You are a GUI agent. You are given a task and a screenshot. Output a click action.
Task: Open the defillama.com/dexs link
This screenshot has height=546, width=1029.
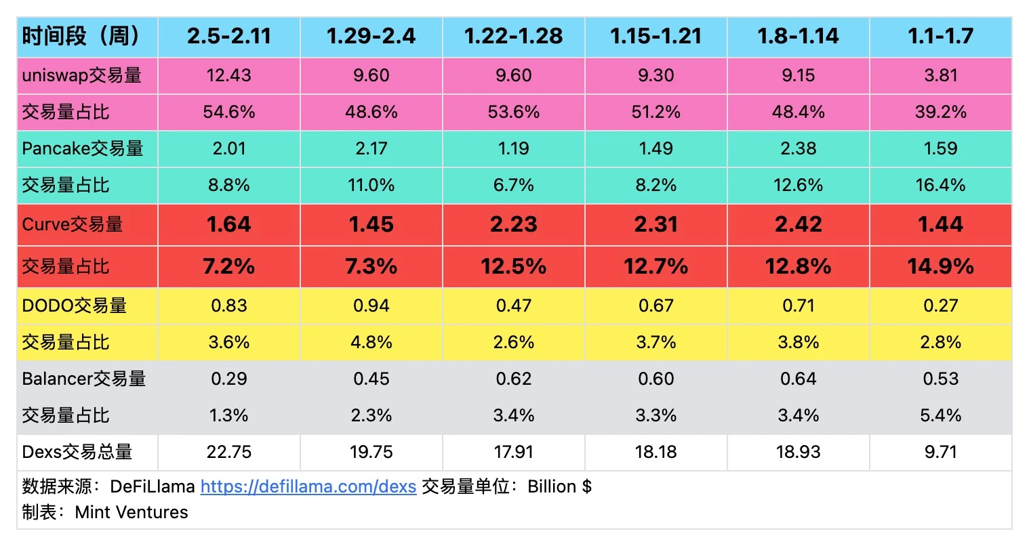click(308, 486)
